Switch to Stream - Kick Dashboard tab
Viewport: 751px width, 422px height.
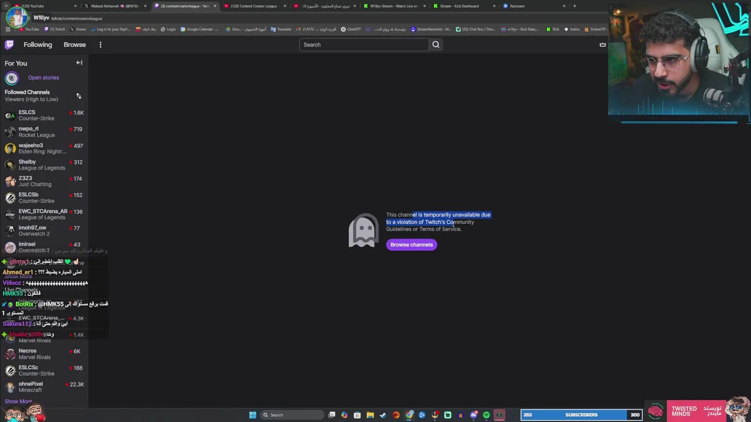464,6
